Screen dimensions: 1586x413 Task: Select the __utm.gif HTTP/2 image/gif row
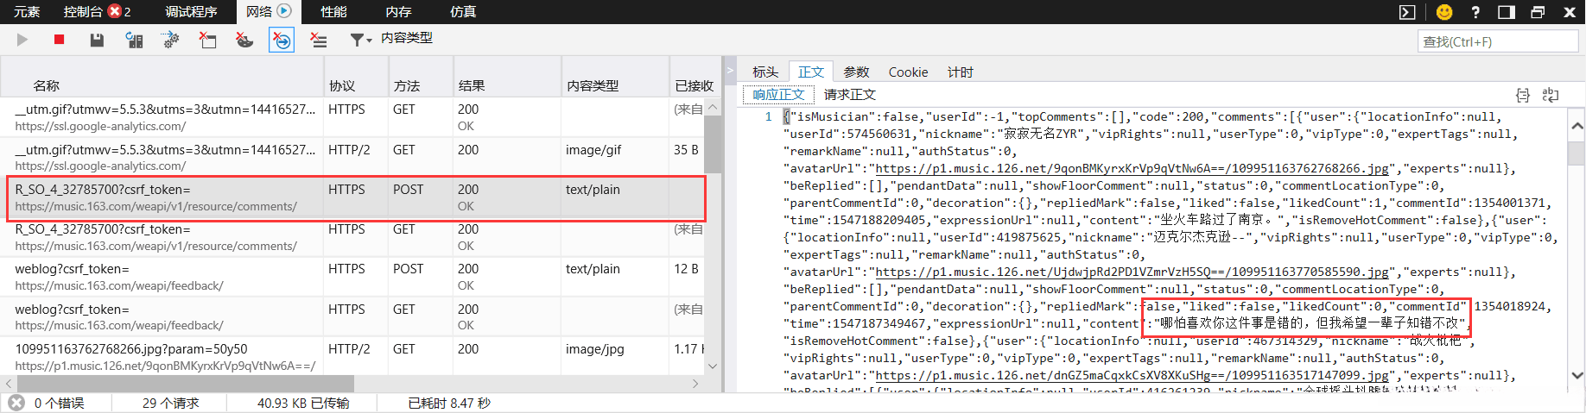pyautogui.click(x=352, y=157)
